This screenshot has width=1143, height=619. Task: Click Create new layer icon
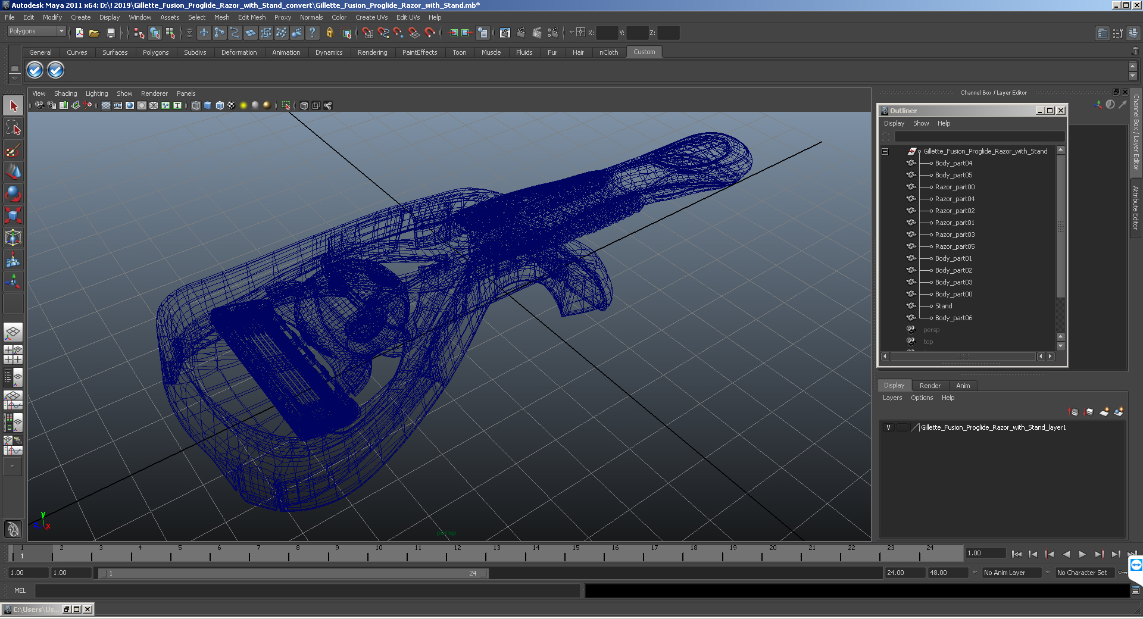tap(1104, 412)
